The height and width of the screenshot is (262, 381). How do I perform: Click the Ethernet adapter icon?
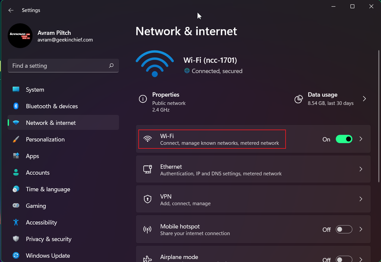click(148, 169)
